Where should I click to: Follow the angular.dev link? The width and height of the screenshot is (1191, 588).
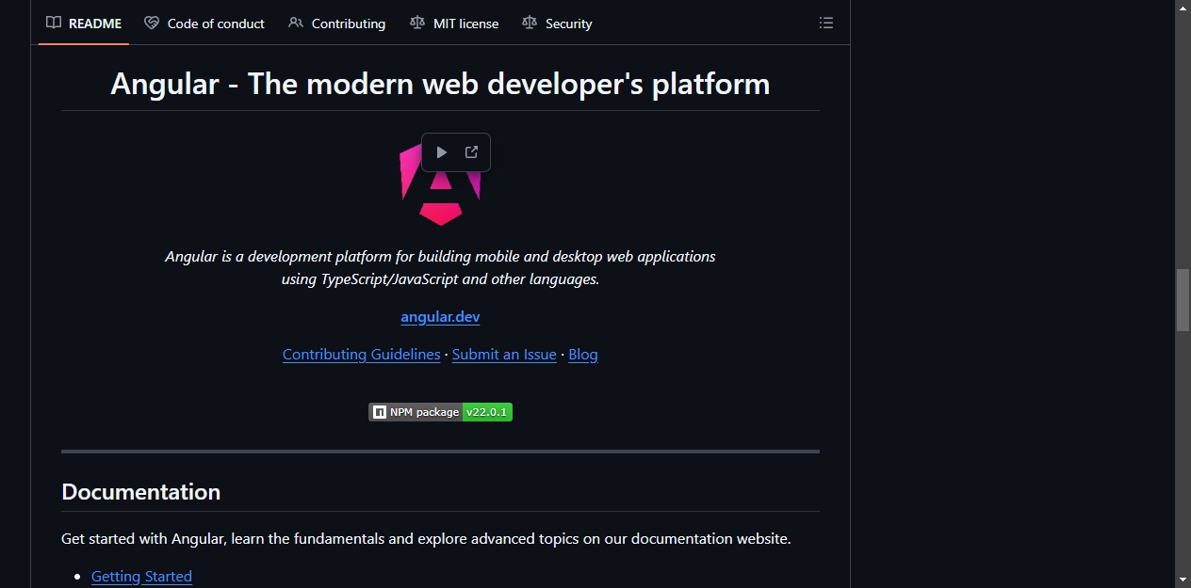440,317
